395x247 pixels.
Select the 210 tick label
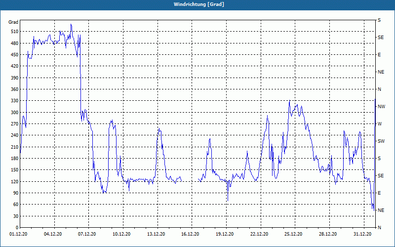pos(14,147)
